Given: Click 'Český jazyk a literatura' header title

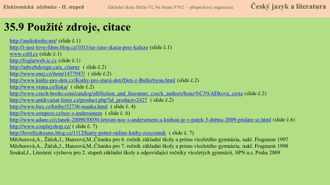Looking at the screenshot, I should (x=288, y=6).
